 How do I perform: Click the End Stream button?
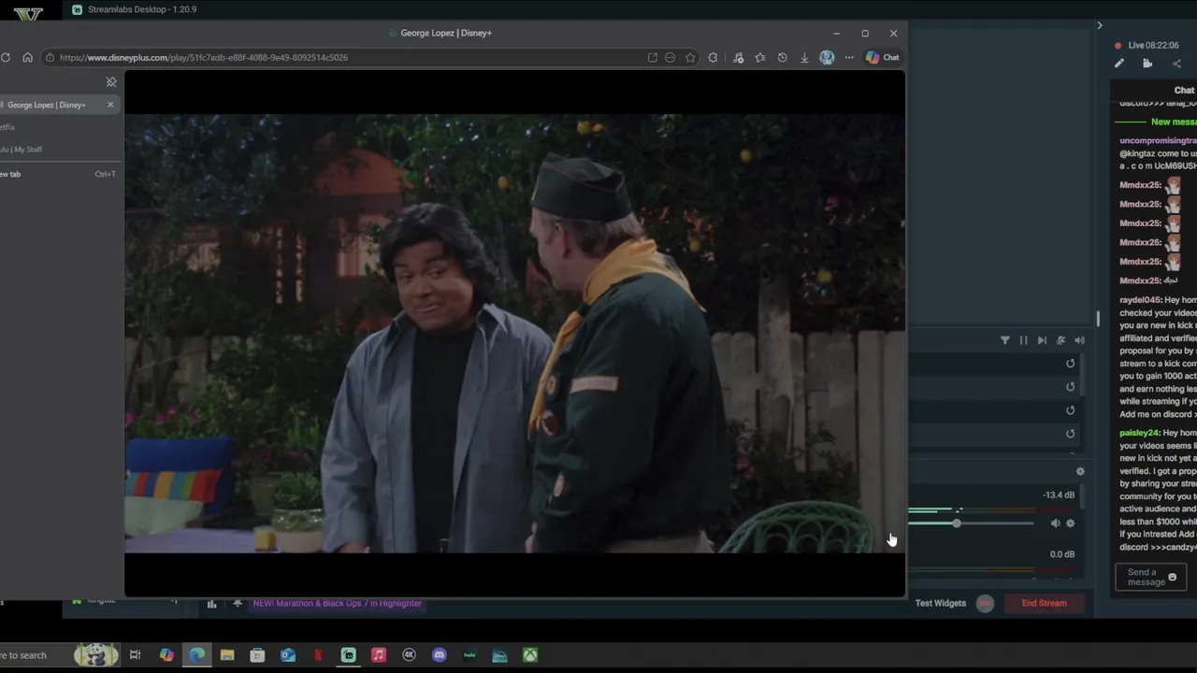point(1045,604)
